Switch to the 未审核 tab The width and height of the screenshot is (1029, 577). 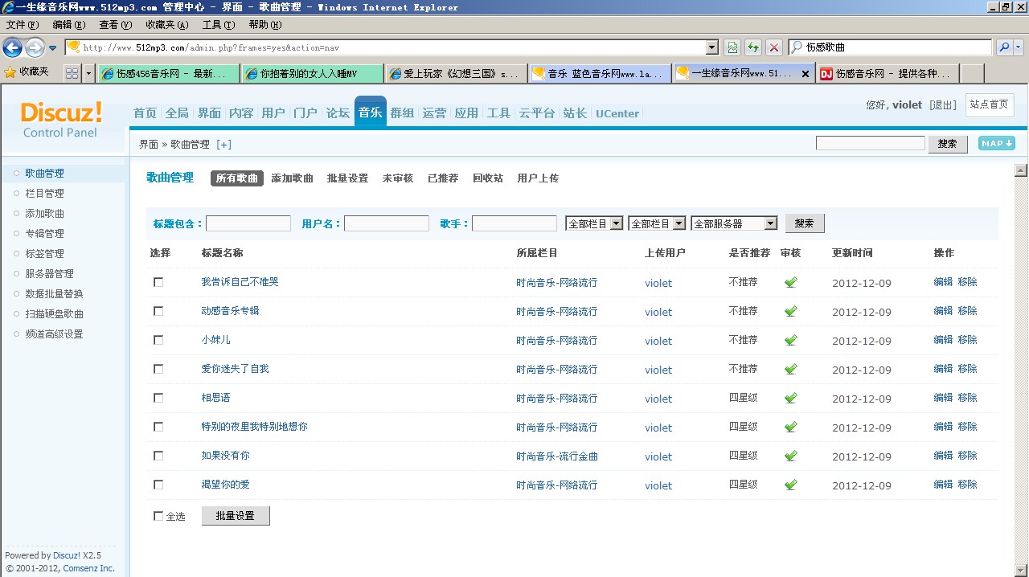coord(397,178)
